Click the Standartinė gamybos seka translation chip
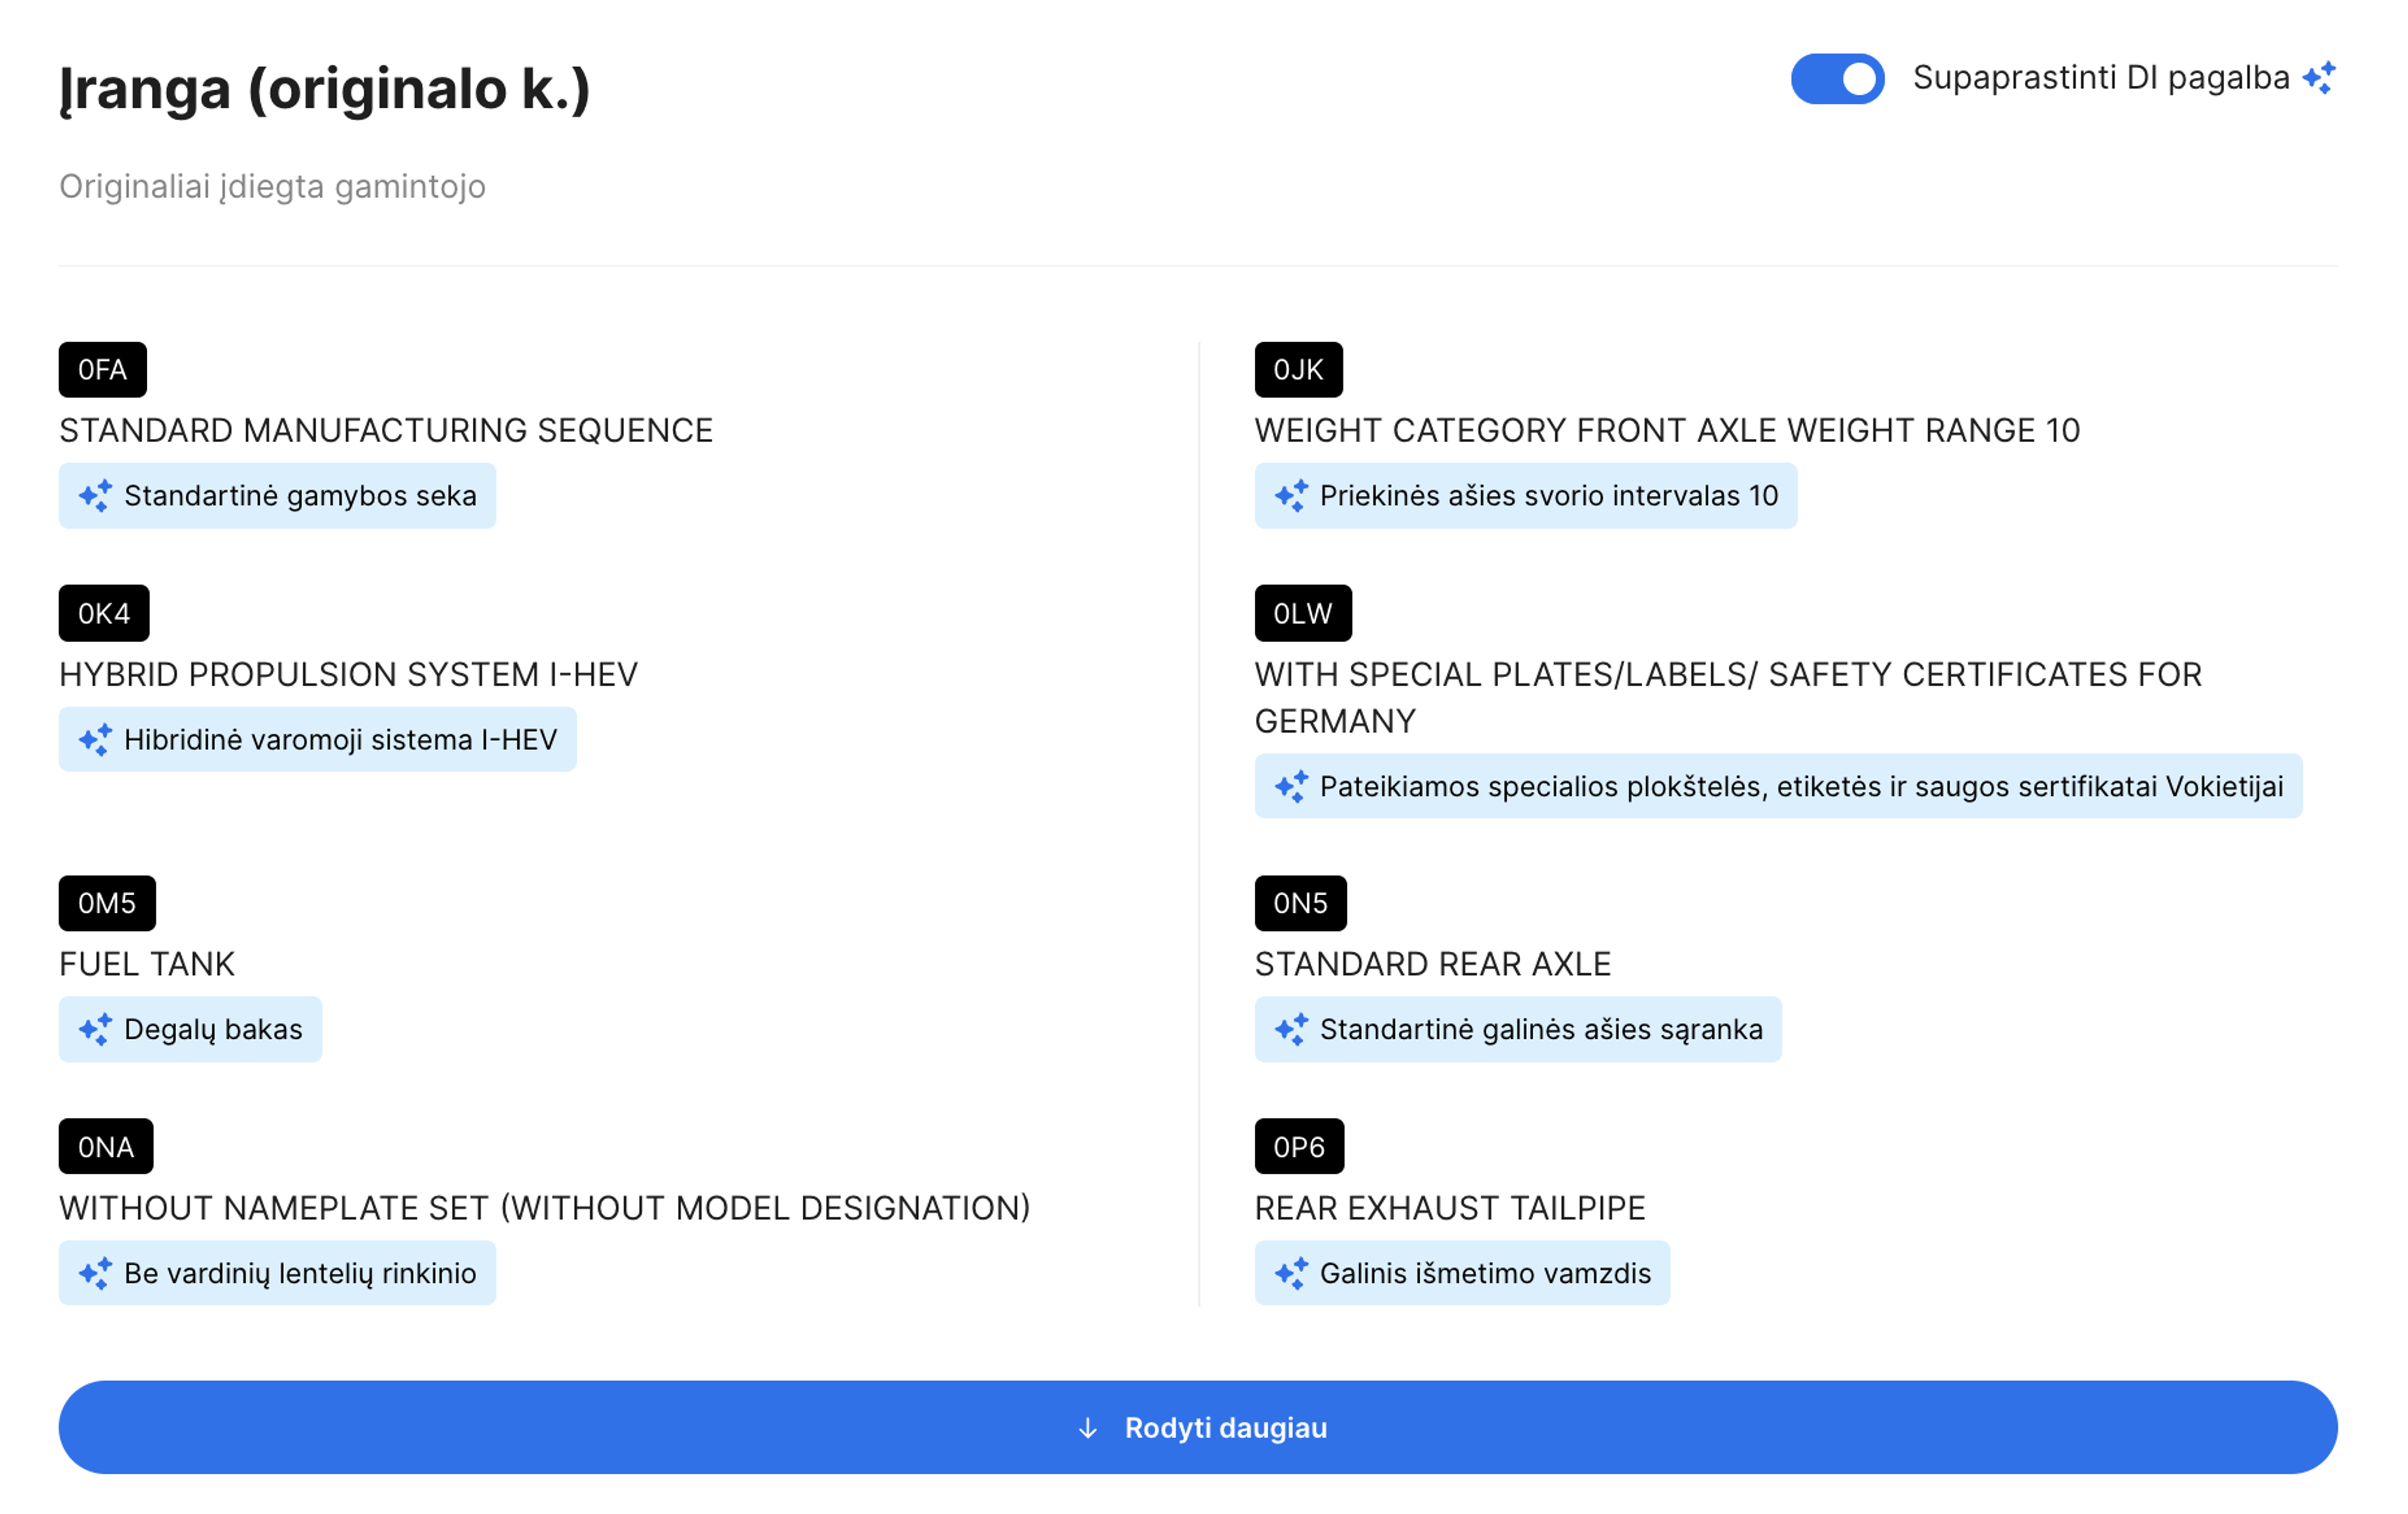The image size is (2408, 1514). point(277,495)
